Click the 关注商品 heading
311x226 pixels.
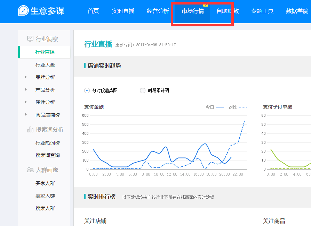pos(274,221)
